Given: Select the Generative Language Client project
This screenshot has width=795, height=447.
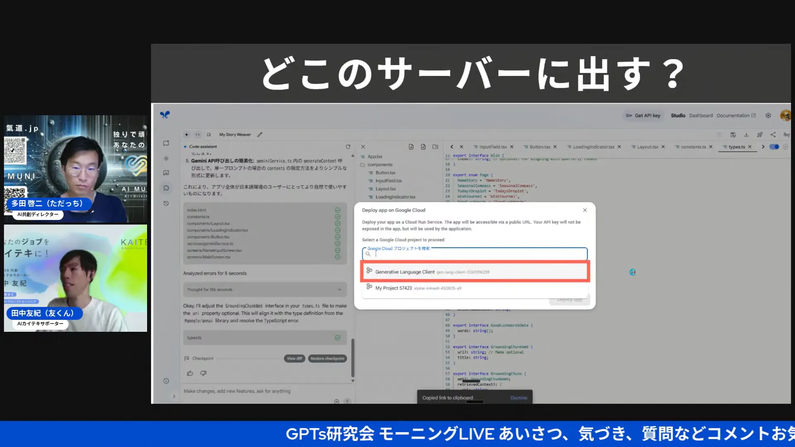Looking at the screenshot, I should coord(475,272).
